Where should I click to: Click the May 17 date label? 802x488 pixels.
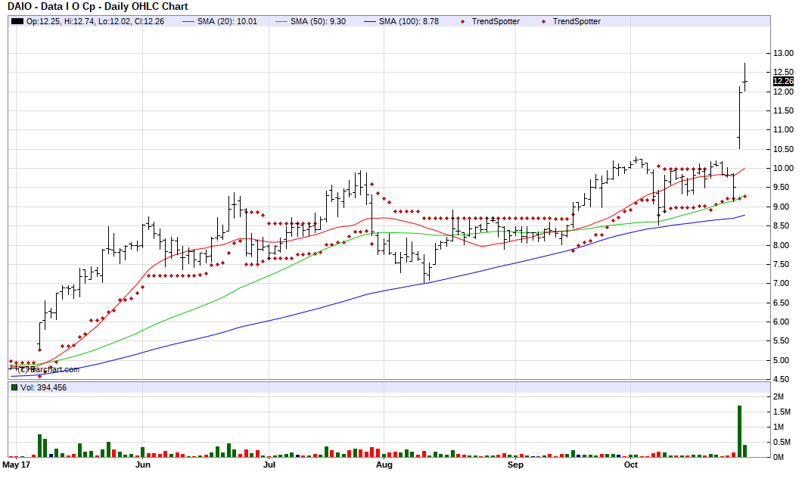[x=17, y=465]
